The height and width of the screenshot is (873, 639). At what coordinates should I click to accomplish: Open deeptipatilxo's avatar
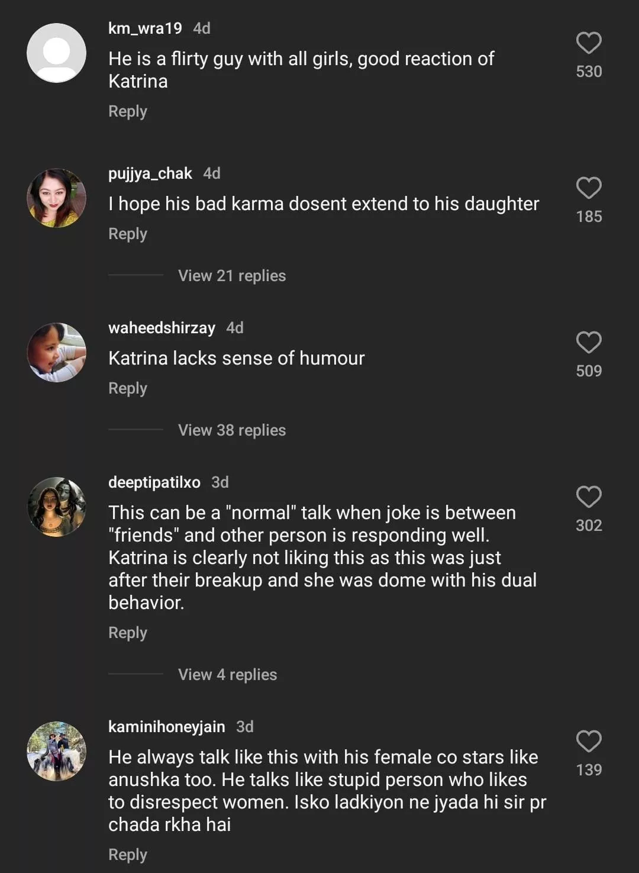pyautogui.click(x=57, y=507)
